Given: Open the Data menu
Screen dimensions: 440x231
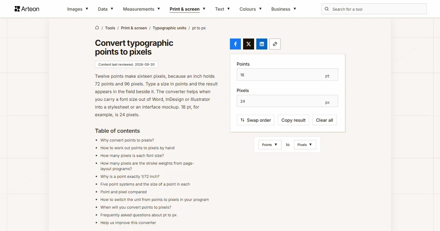Looking at the screenshot, I should point(106,9).
